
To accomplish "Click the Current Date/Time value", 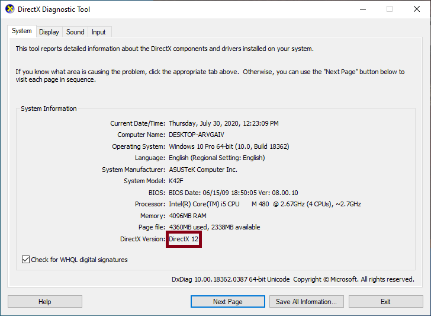I will pyautogui.click(x=223, y=123).
